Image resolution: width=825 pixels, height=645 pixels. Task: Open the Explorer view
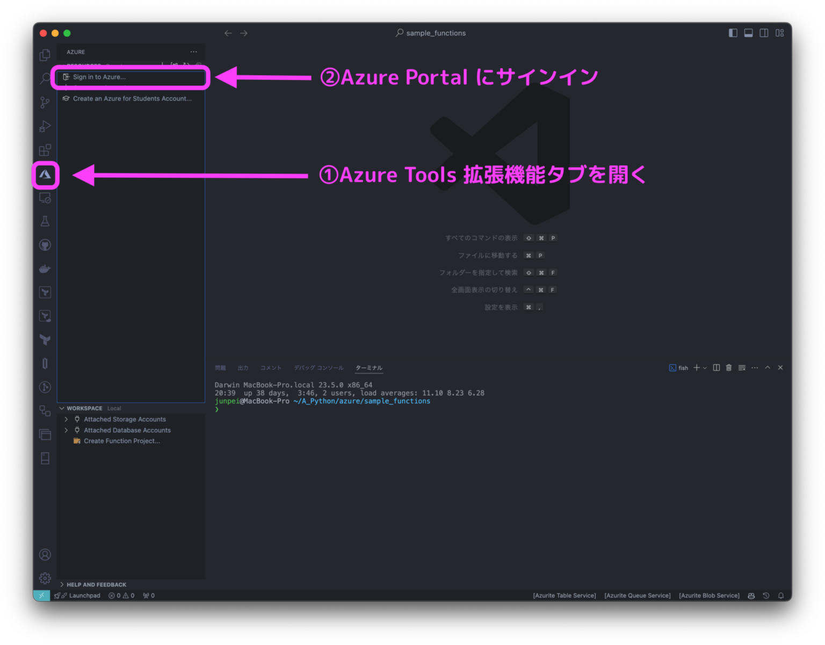pos(45,54)
